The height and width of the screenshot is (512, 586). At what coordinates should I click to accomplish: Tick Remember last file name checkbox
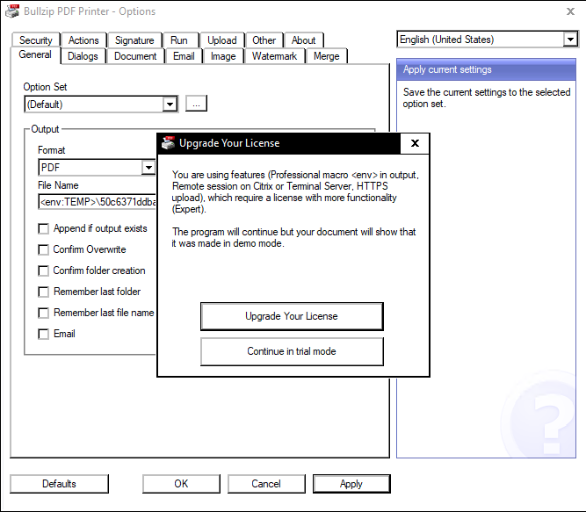43,313
